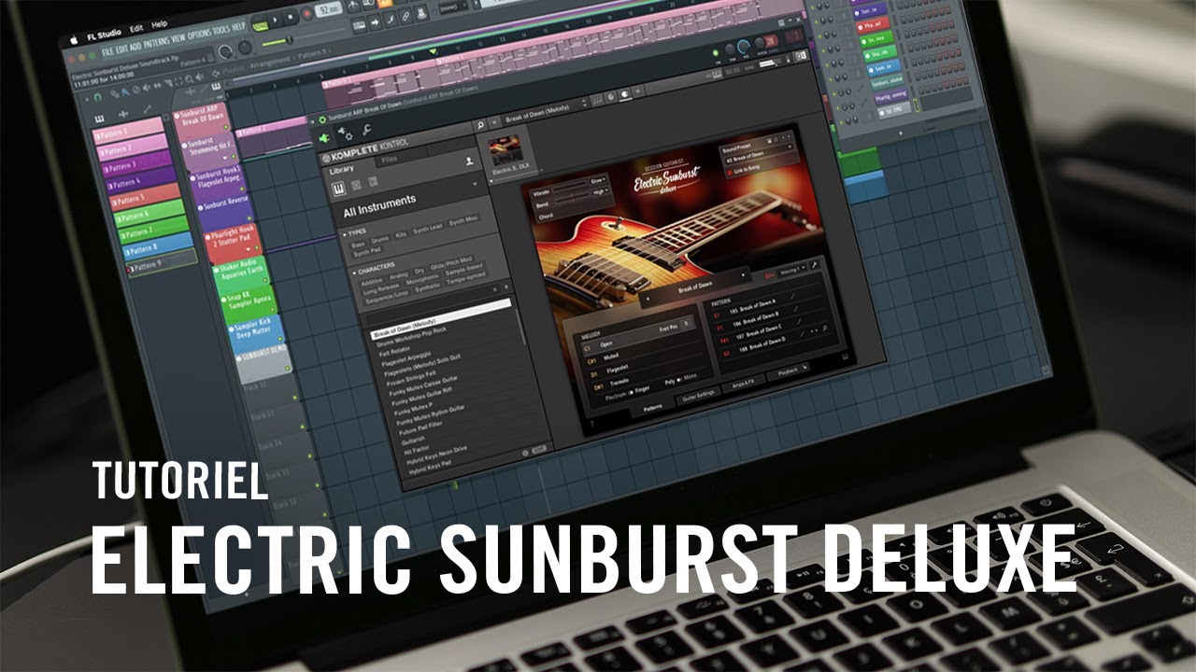Select the Sunburst Reverse track
1196x672 pixels.
point(226,210)
